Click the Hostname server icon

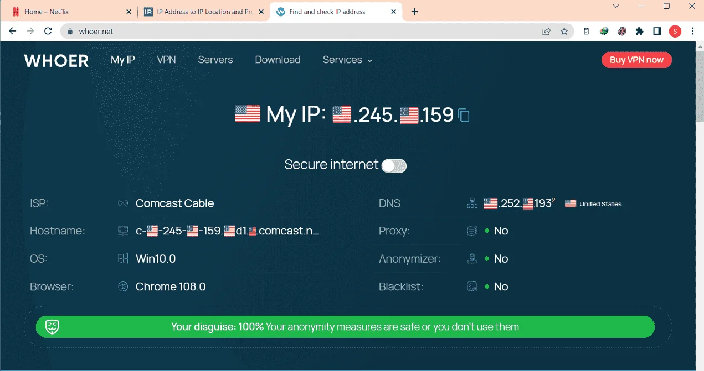123,231
